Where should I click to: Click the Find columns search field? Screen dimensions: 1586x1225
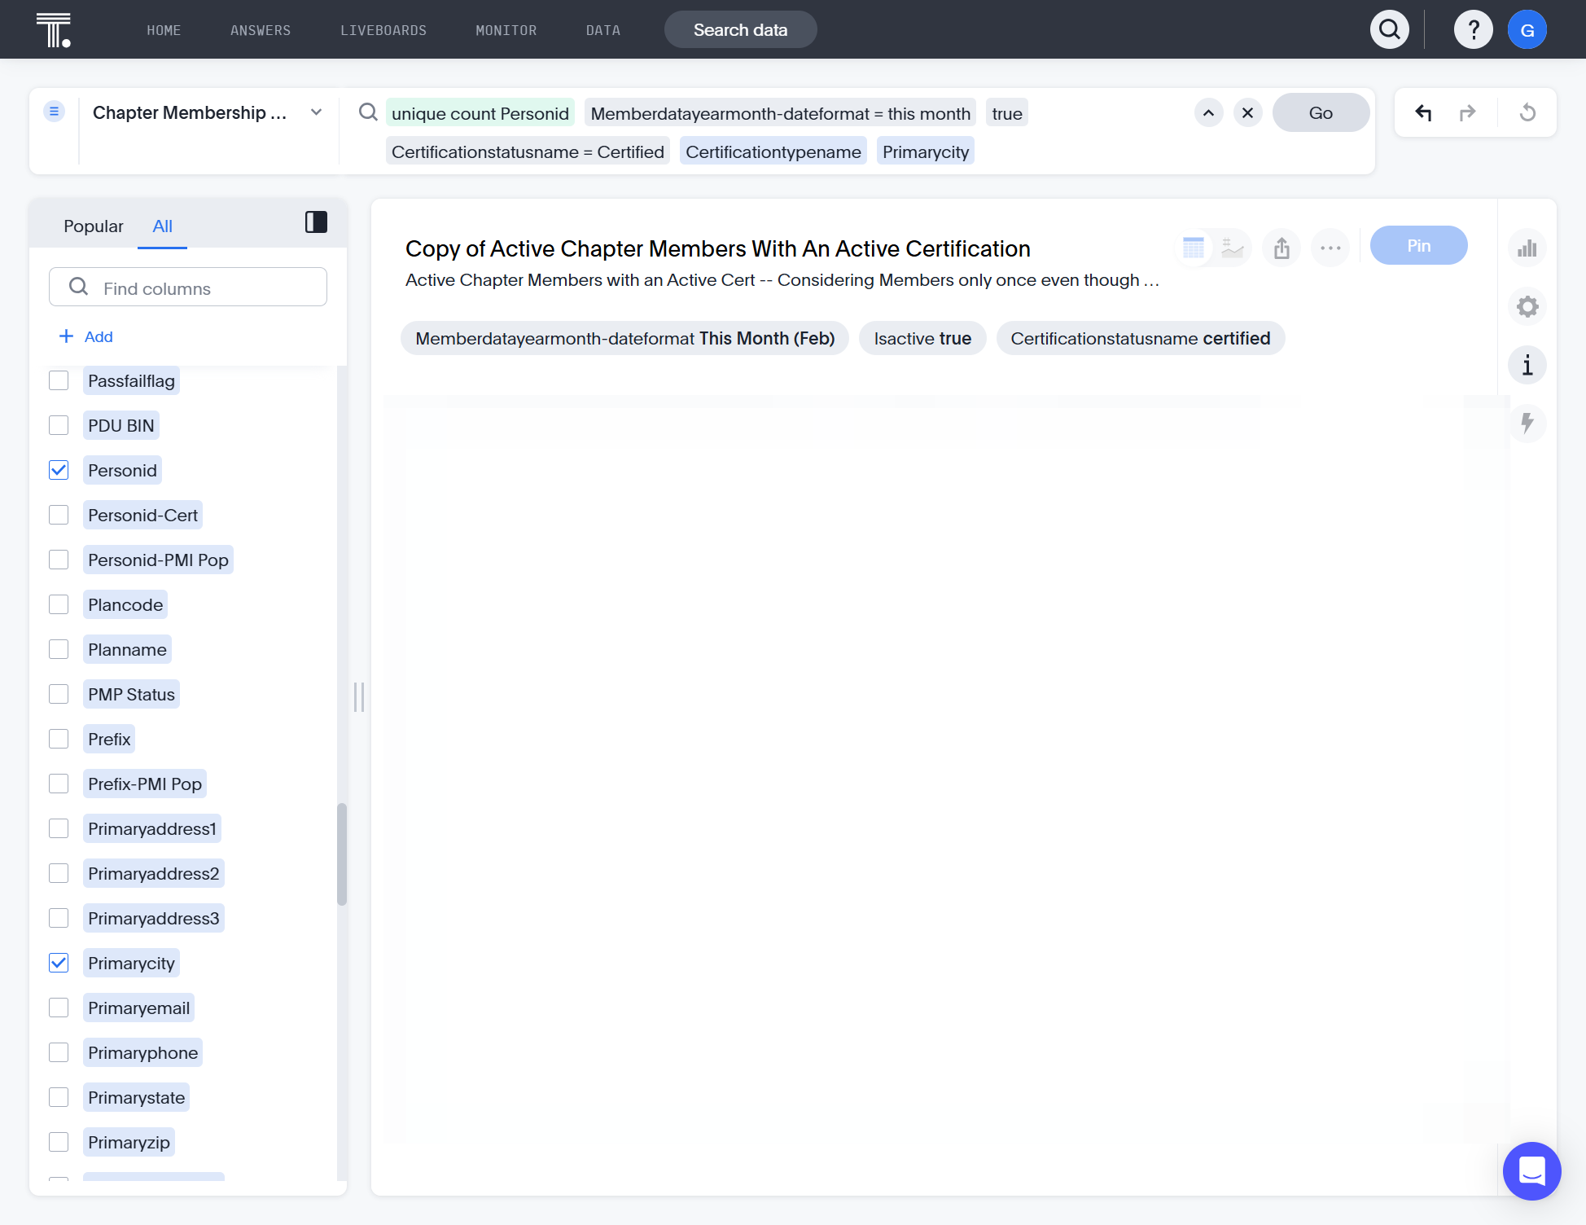click(x=188, y=288)
